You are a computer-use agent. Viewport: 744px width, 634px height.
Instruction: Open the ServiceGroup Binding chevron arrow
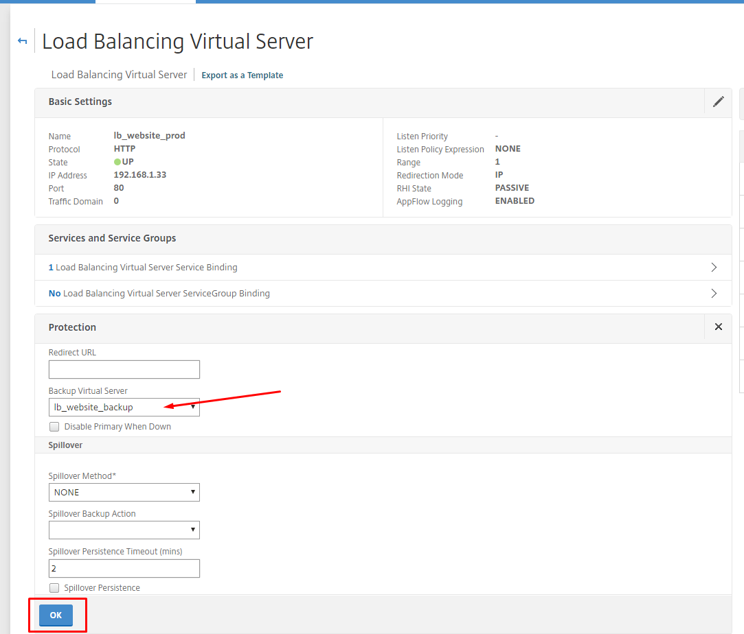coord(714,293)
